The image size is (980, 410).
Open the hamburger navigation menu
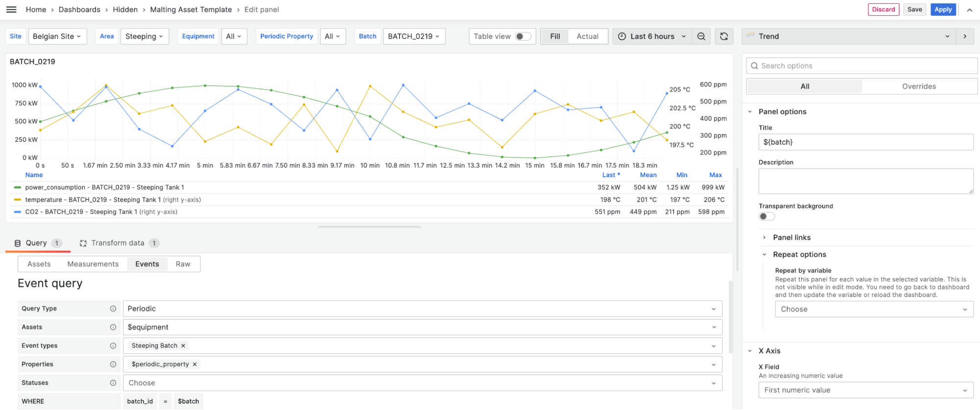pos(11,9)
